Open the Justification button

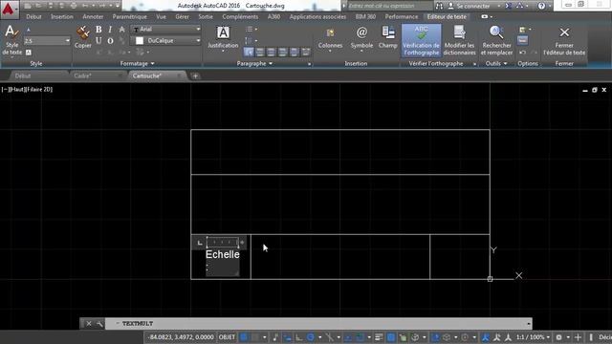coord(223,38)
